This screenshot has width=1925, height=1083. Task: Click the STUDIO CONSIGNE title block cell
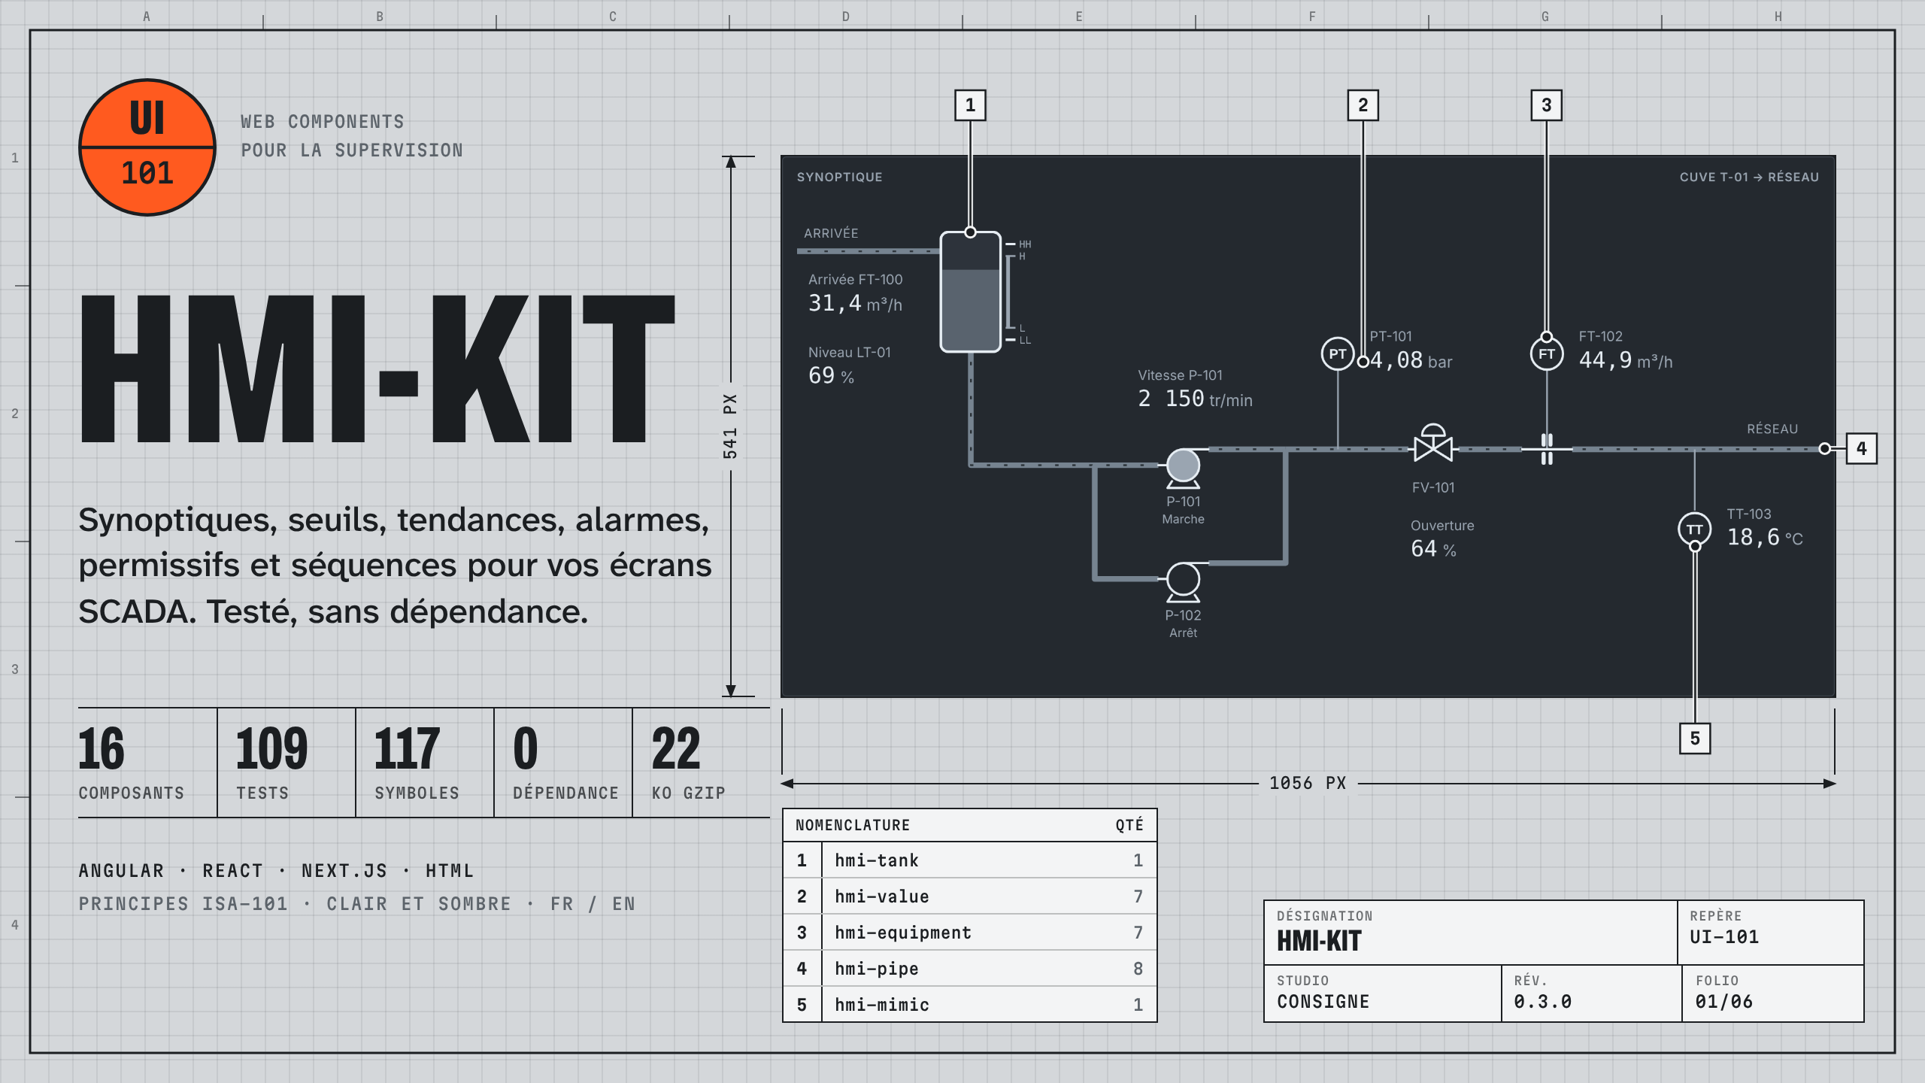pos(1383,994)
